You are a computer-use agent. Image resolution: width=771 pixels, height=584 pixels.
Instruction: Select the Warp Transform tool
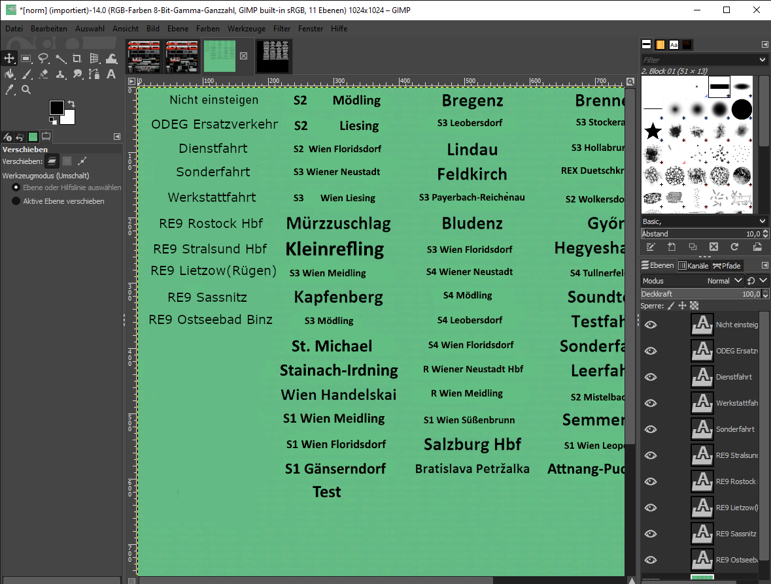(x=112, y=58)
